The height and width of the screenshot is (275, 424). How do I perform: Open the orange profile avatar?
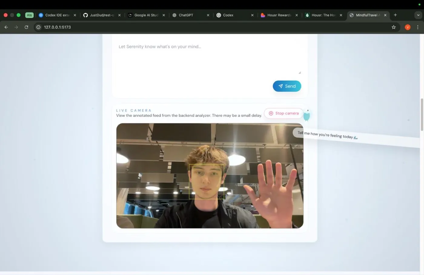tap(407, 27)
